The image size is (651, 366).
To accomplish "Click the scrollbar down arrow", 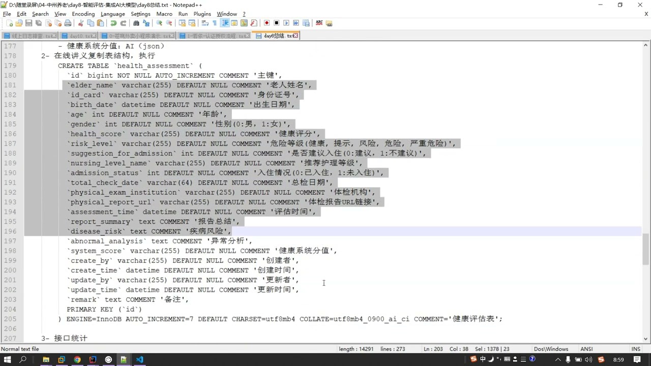I will click(x=646, y=339).
